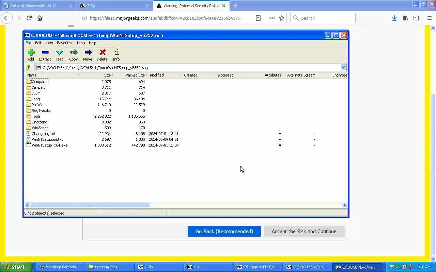The width and height of the screenshot is (436, 272).
Task: Click the horizontal scrollbar left arrow
Action: tap(27, 205)
